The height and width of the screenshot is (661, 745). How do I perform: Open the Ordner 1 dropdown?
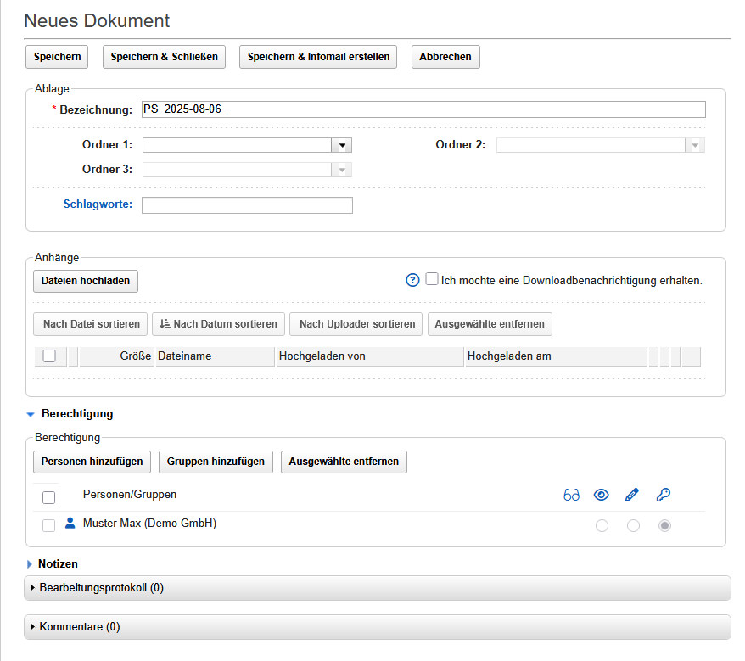pos(341,145)
